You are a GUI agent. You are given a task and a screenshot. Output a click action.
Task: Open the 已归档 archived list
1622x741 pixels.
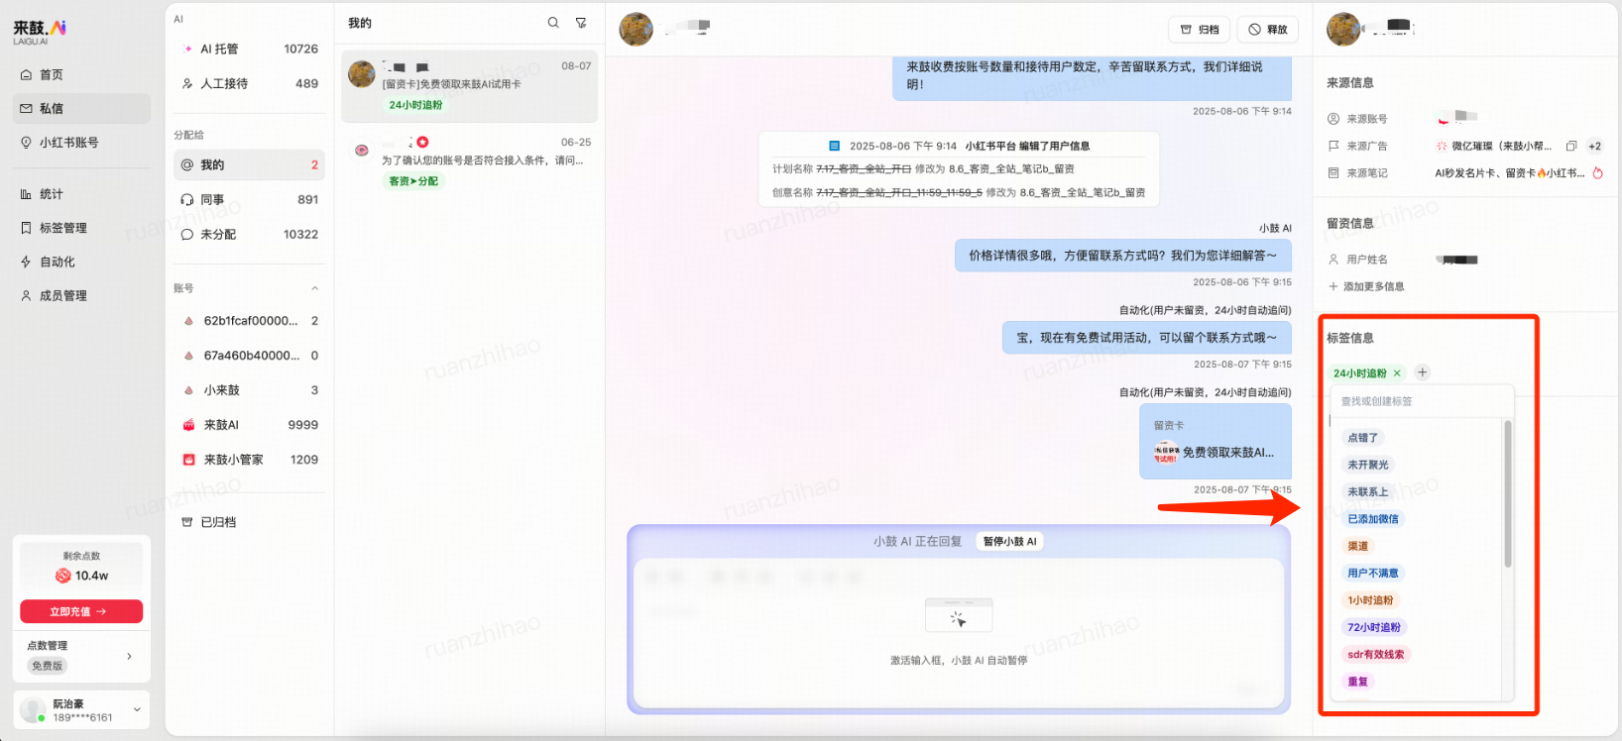pos(249,522)
